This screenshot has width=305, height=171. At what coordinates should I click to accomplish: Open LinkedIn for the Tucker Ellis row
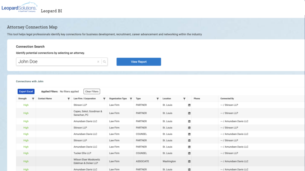(189, 153)
